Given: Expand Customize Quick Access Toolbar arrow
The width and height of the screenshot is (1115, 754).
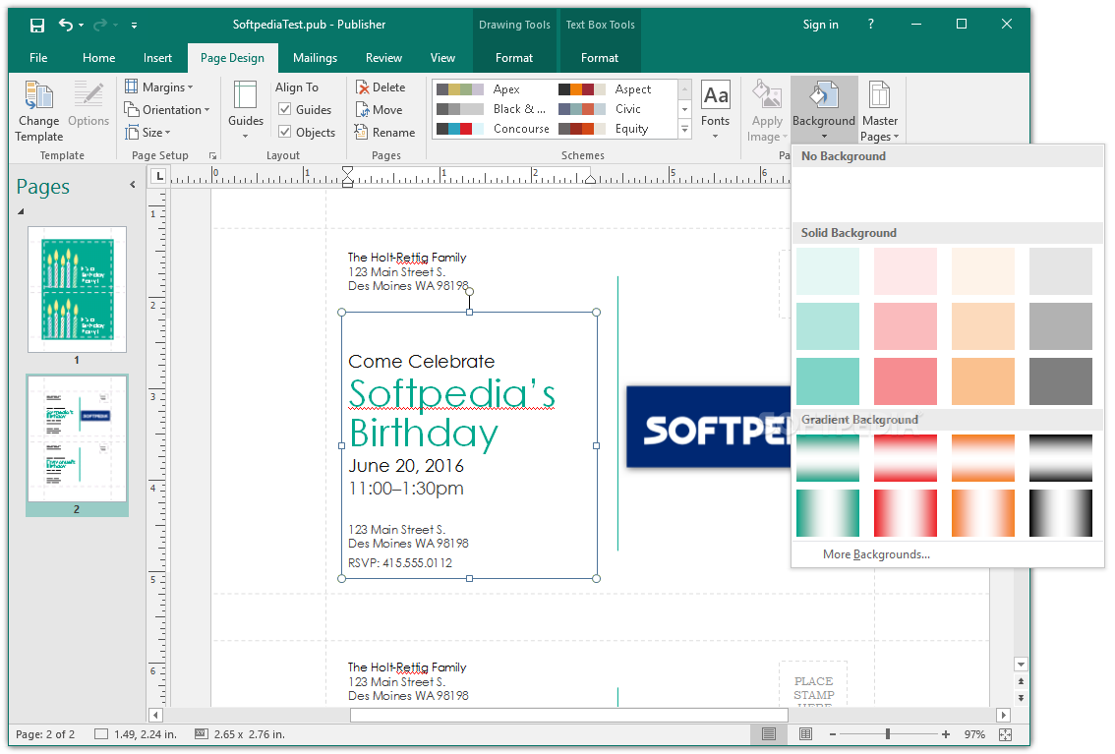Looking at the screenshot, I should (x=135, y=25).
